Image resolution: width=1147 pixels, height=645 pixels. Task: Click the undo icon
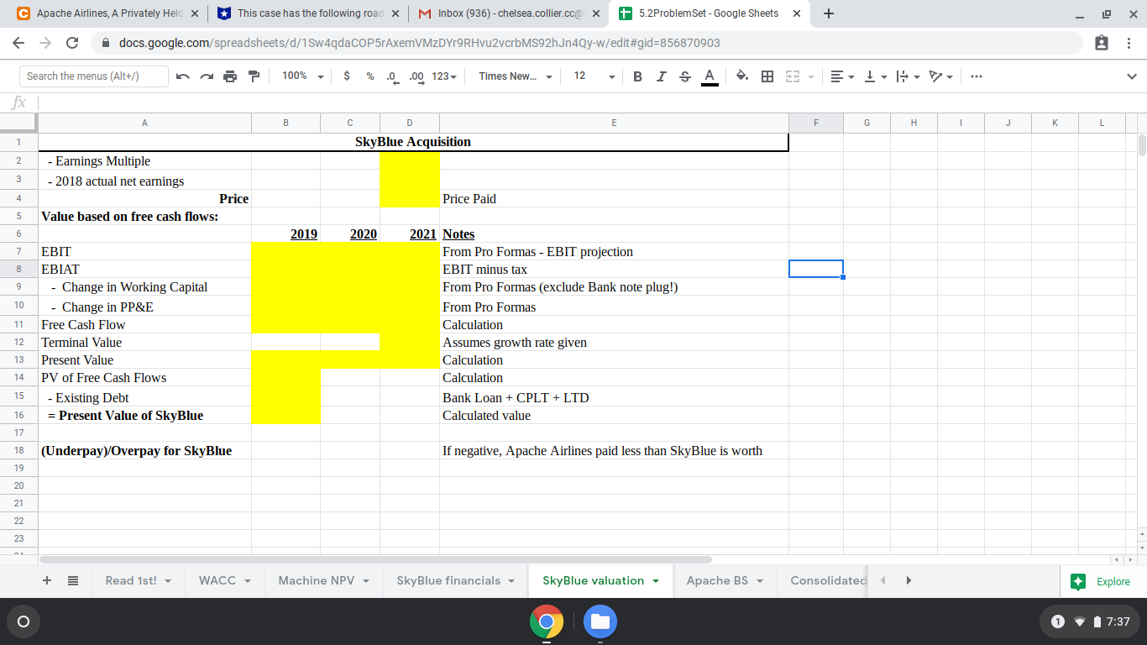[183, 76]
